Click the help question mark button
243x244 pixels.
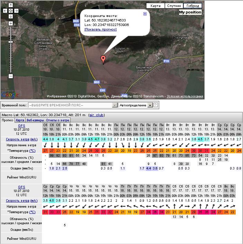156,105
